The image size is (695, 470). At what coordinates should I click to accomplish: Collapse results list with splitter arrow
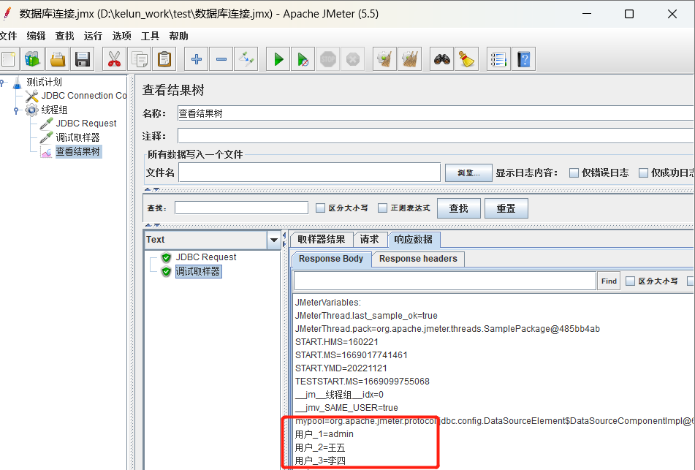tap(284, 235)
